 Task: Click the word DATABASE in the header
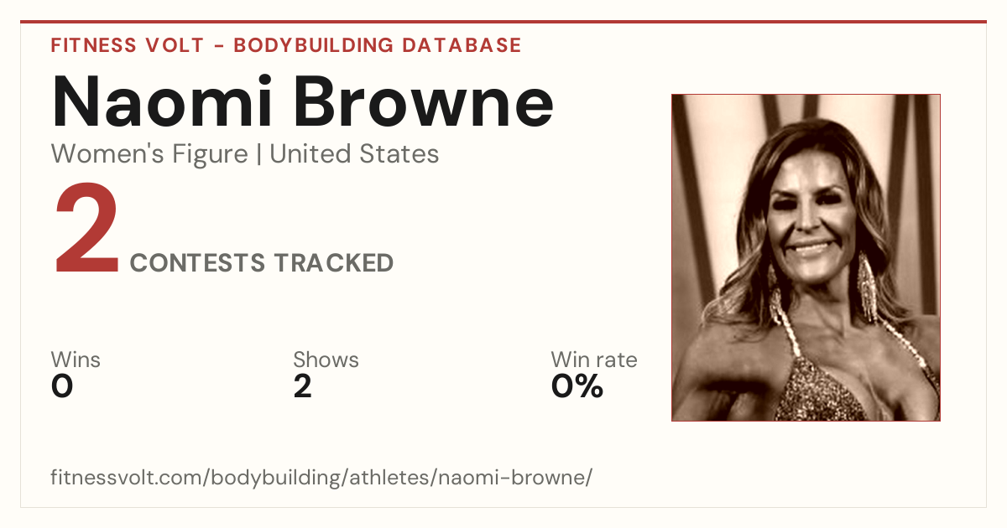[462, 45]
